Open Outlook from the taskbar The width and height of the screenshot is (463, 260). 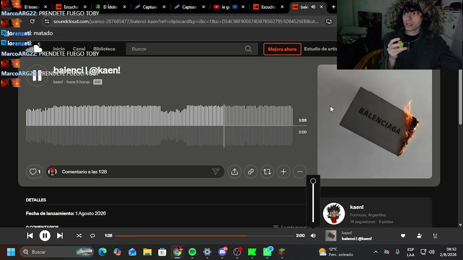tap(132, 252)
